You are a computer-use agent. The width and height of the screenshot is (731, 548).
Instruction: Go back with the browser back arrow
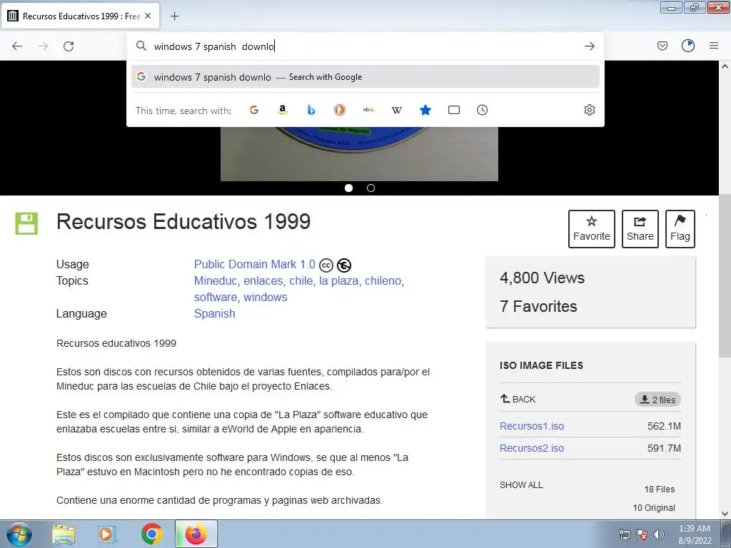tap(17, 46)
